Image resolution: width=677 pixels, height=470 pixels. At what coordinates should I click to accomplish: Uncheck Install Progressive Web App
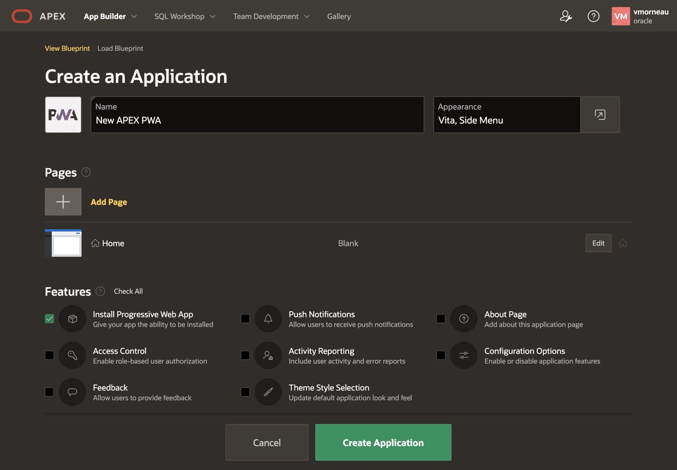click(49, 318)
